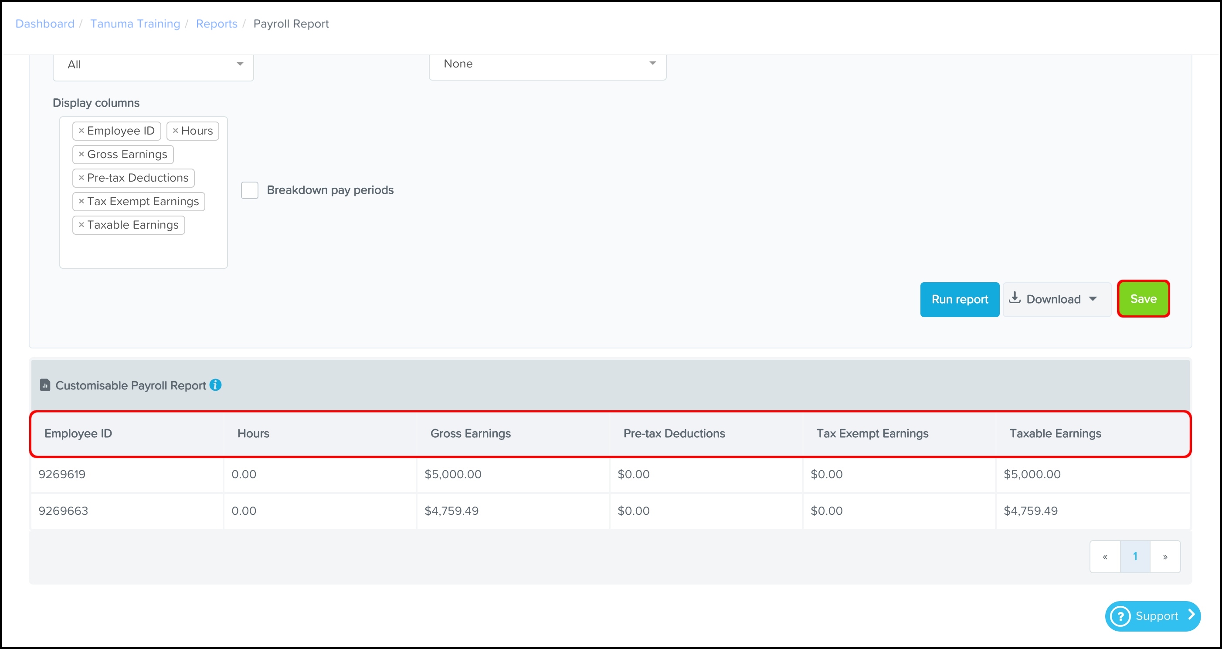Go to Dashboard breadcrumb link
The image size is (1222, 649).
click(x=44, y=24)
